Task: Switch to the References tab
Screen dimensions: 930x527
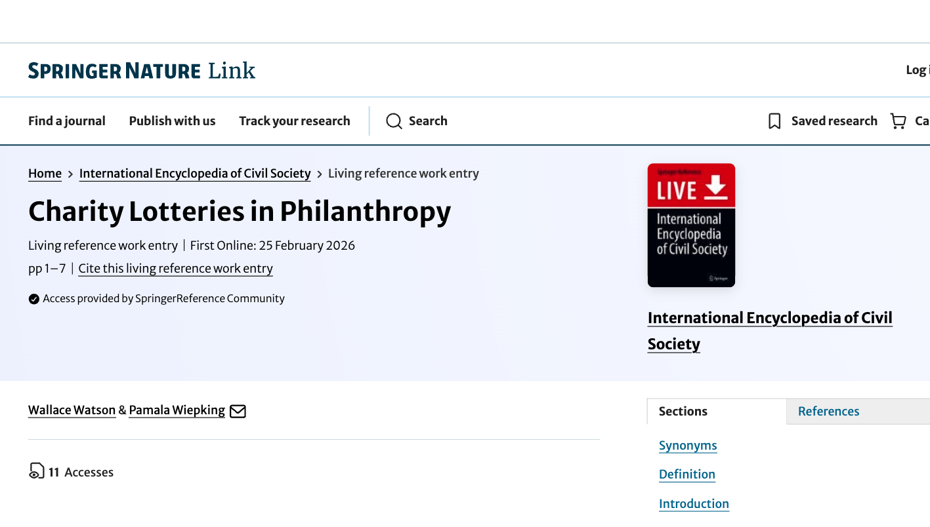Action: tap(828, 411)
